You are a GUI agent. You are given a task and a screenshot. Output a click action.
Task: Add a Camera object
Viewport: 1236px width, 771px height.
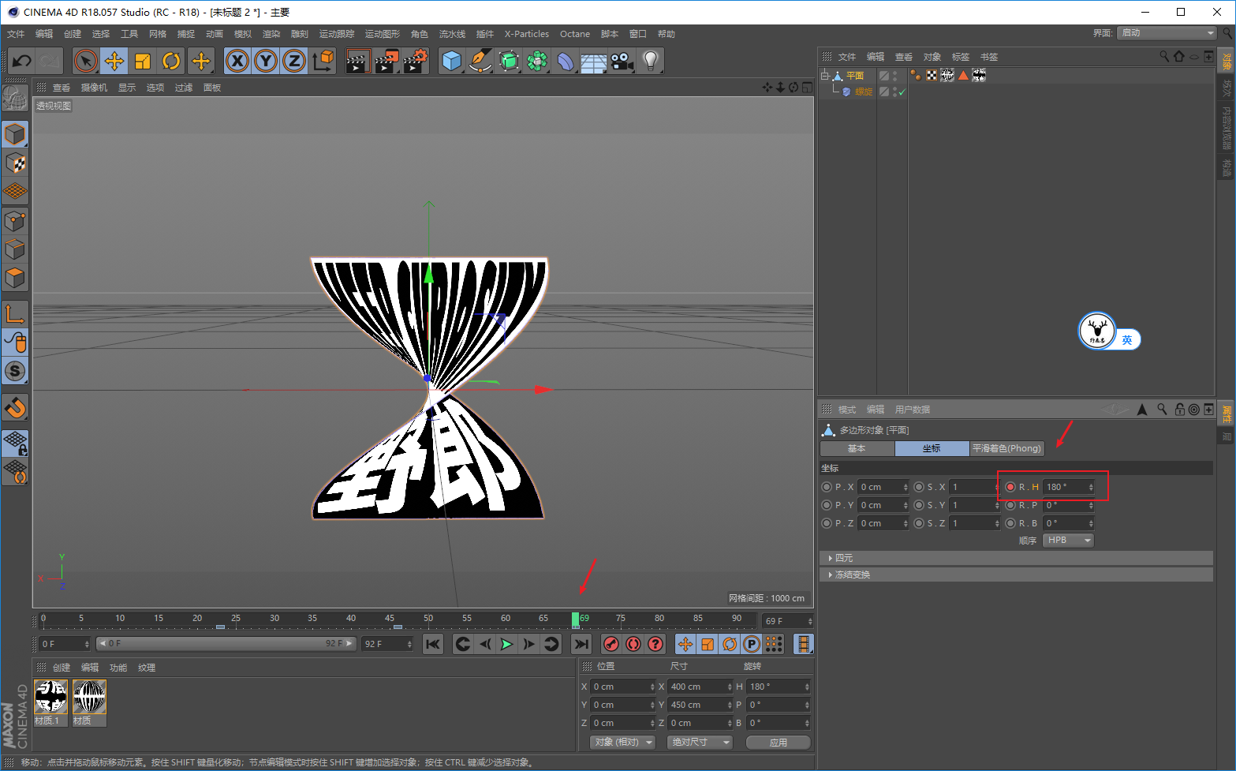click(x=622, y=61)
